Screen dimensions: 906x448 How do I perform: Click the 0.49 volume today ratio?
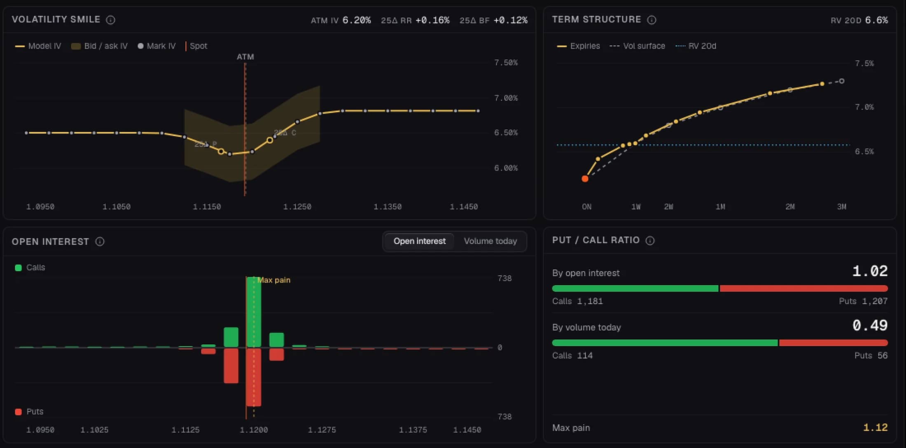tap(870, 325)
